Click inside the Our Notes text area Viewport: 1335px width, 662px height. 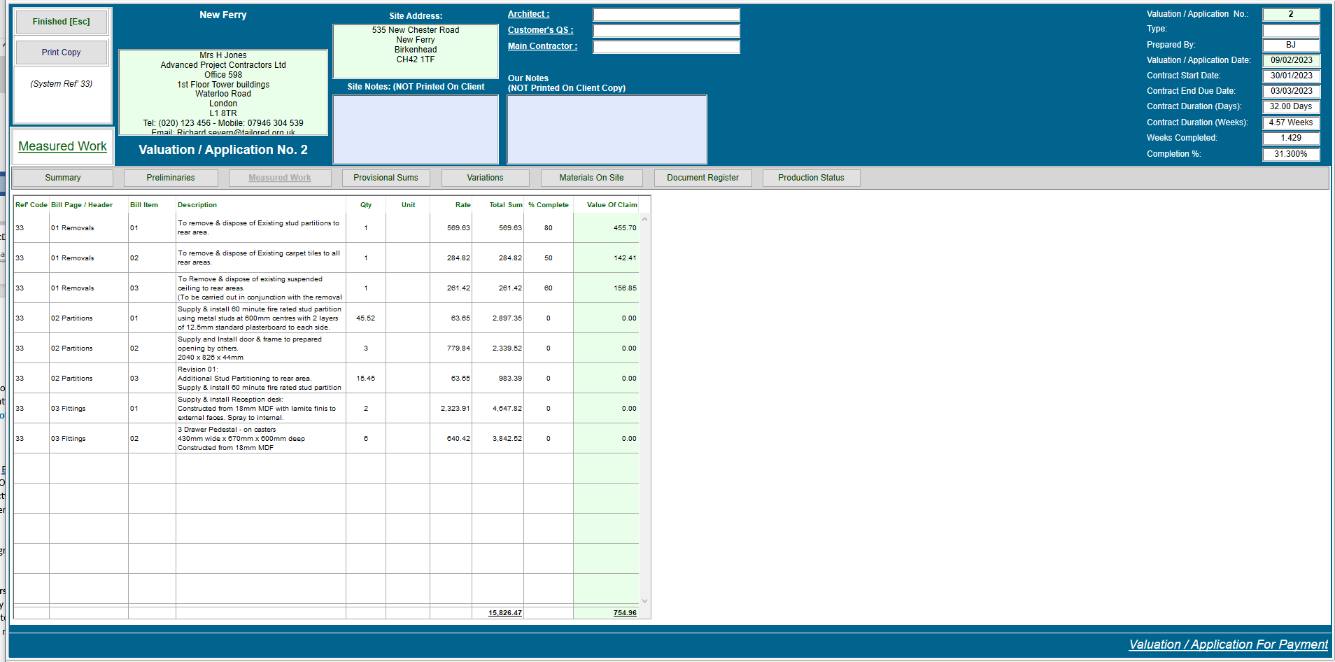click(x=607, y=129)
